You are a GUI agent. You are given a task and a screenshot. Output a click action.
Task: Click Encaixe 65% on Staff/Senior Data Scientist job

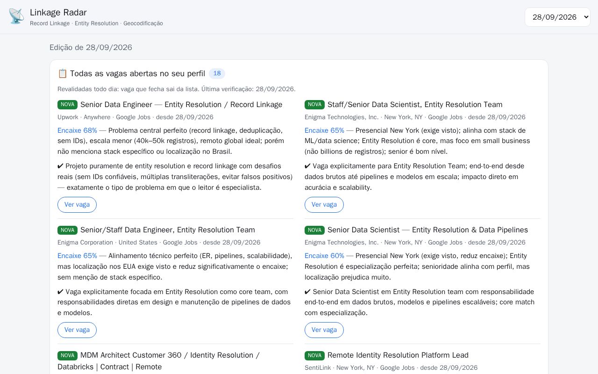point(324,130)
